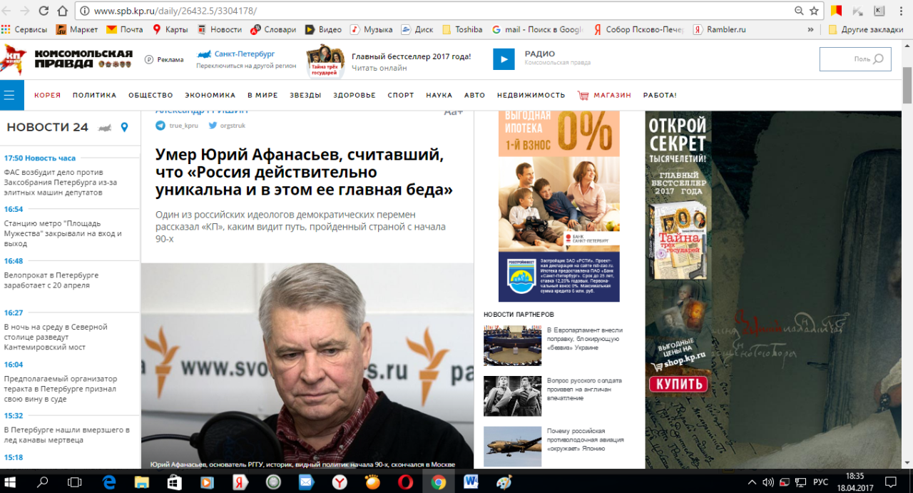
Task: Click the browser address bar URL
Action: coord(175,11)
